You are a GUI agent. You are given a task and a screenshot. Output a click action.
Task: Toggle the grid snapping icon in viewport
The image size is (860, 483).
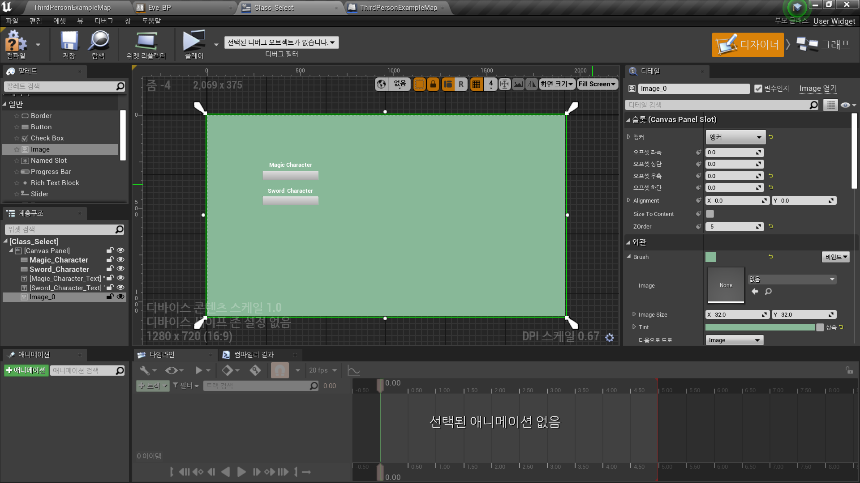point(476,84)
